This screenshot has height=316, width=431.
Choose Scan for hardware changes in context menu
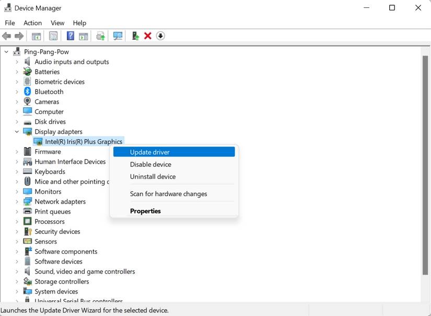[174, 194]
